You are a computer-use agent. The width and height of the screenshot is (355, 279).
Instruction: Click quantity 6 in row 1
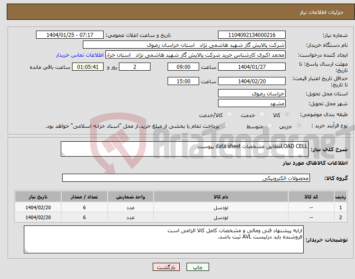(84, 207)
